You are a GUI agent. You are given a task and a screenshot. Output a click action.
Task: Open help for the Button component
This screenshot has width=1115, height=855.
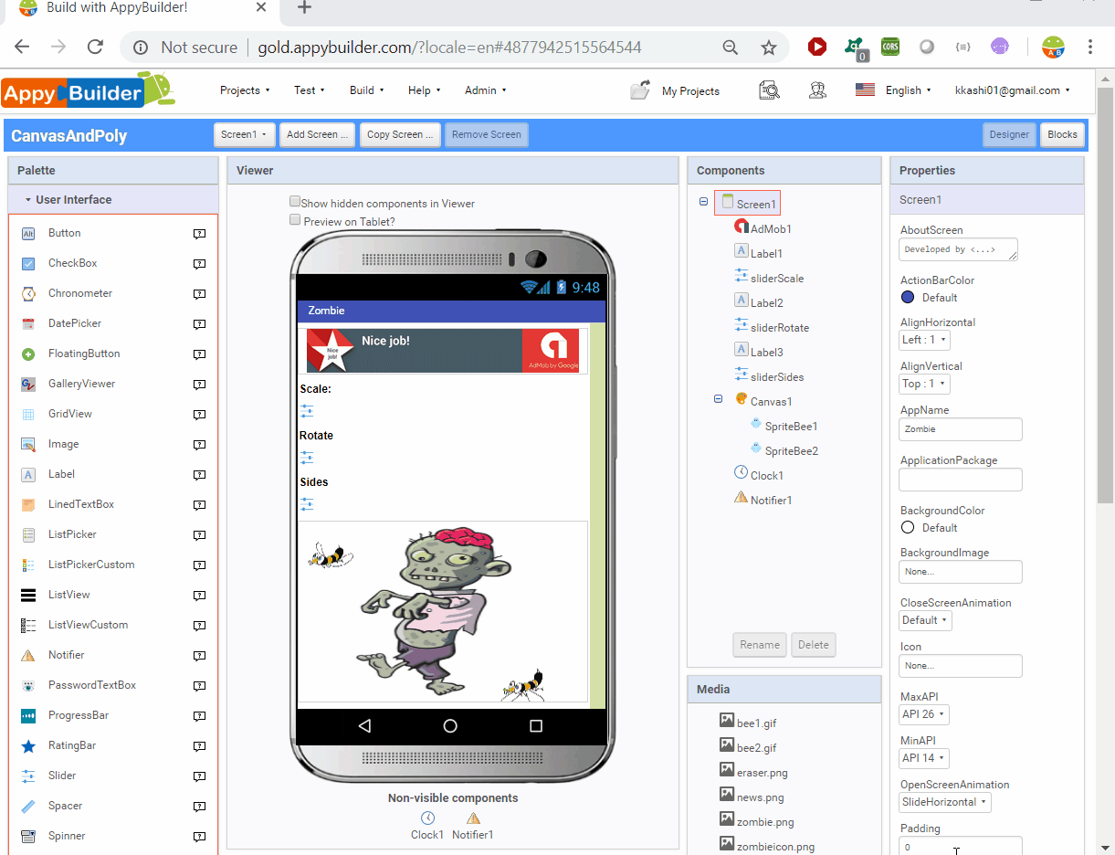click(x=199, y=234)
